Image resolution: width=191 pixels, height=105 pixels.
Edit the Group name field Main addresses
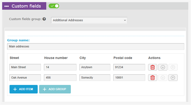tap(95, 47)
